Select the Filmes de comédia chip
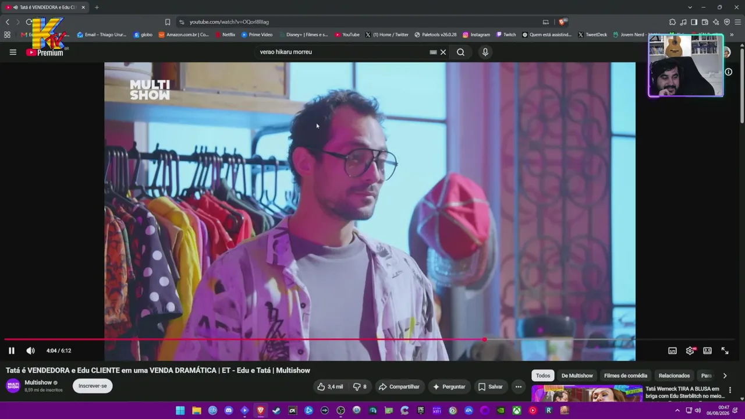745x419 pixels. click(625, 375)
